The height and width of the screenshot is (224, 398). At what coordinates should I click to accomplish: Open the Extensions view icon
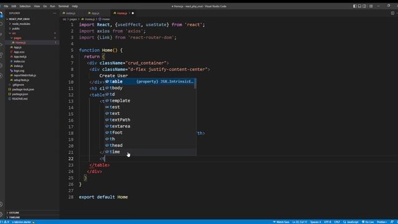1,55
